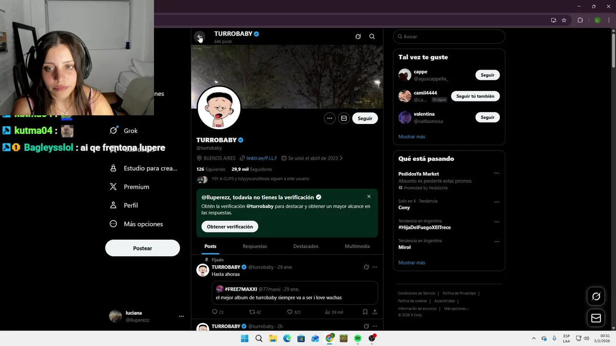Open Windows Start menu
616x346 pixels.
pos(244,338)
